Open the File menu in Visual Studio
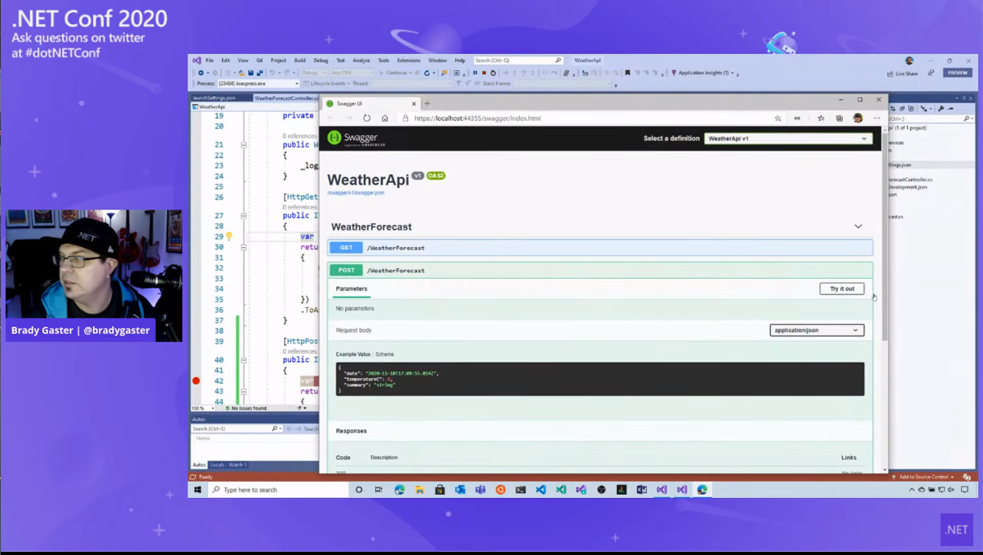The height and width of the screenshot is (555, 983). 210,60
